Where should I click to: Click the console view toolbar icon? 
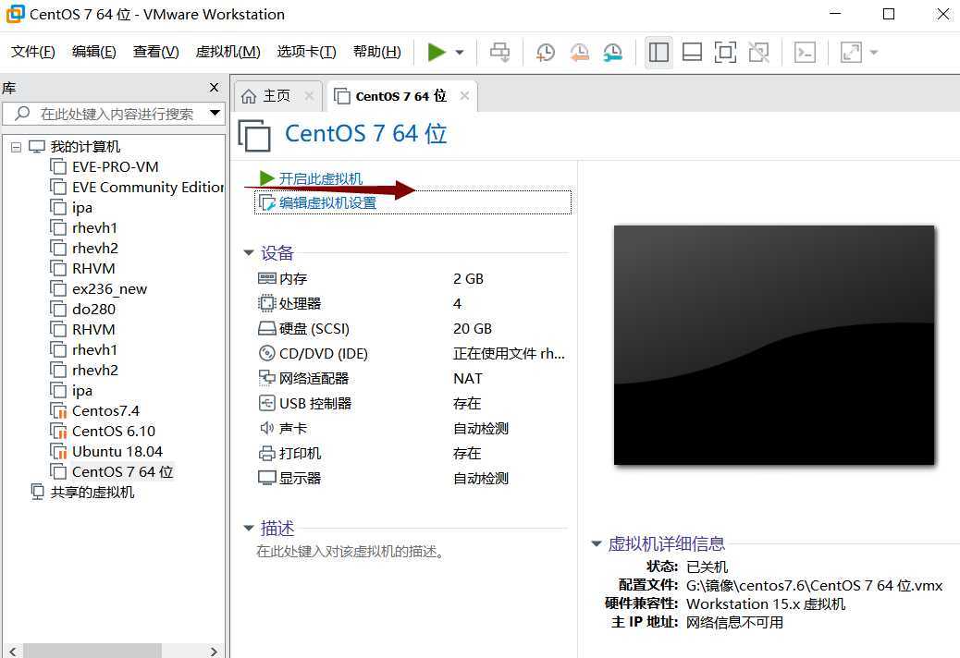tap(805, 52)
